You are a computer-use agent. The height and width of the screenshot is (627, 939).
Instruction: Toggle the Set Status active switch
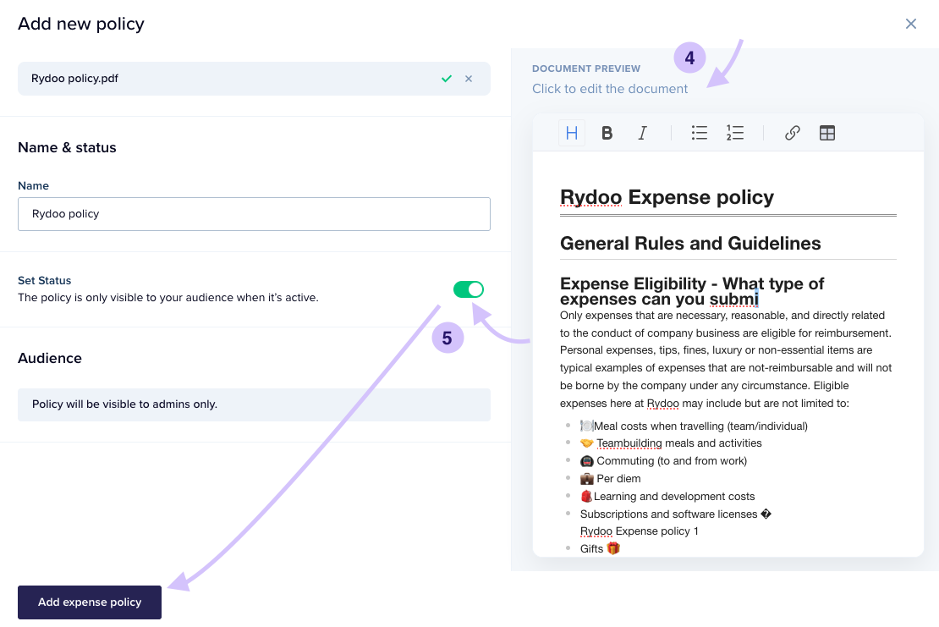[x=469, y=289]
